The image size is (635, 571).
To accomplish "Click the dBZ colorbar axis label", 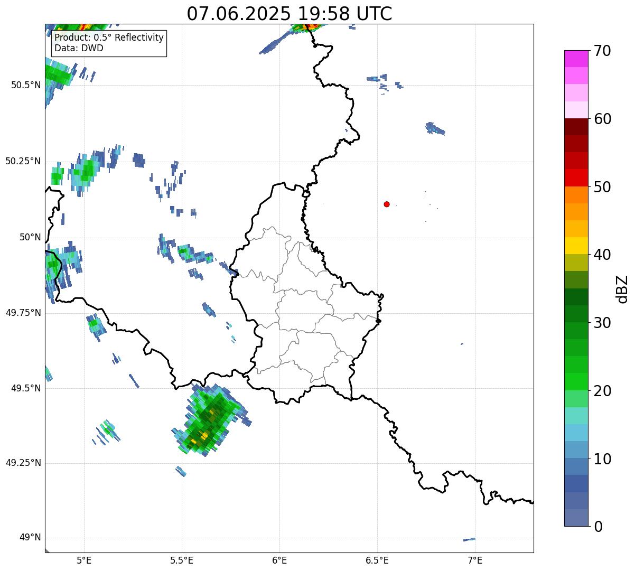I will pyautogui.click(x=622, y=289).
